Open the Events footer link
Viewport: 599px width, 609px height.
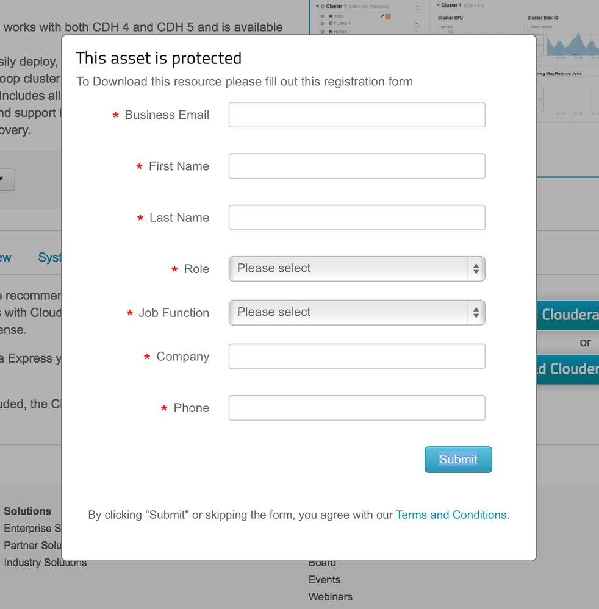(x=325, y=580)
